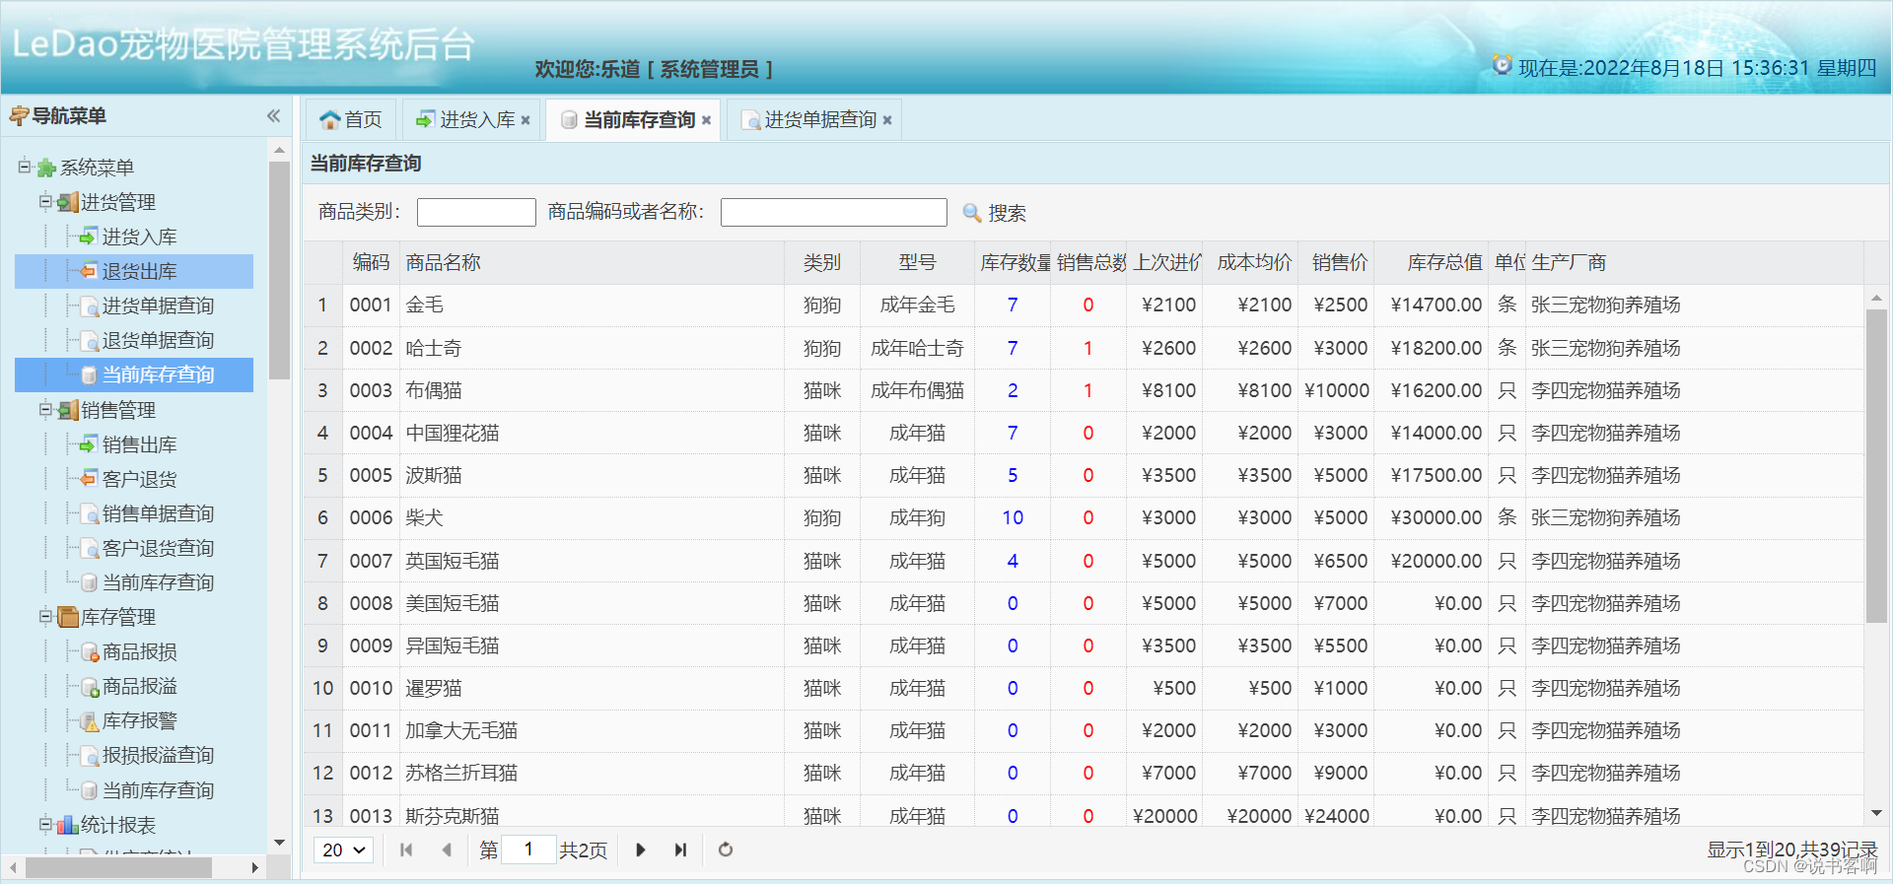Click sidebar horizontal scrollbar right arrow
The width and height of the screenshot is (1893, 884).
(x=254, y=867)
